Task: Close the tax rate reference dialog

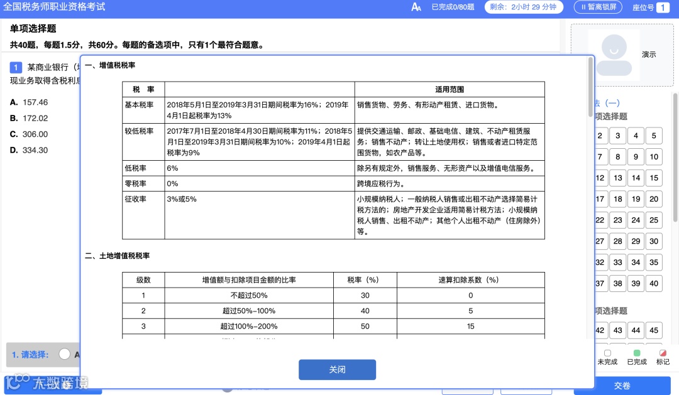Action: point(337,369)
